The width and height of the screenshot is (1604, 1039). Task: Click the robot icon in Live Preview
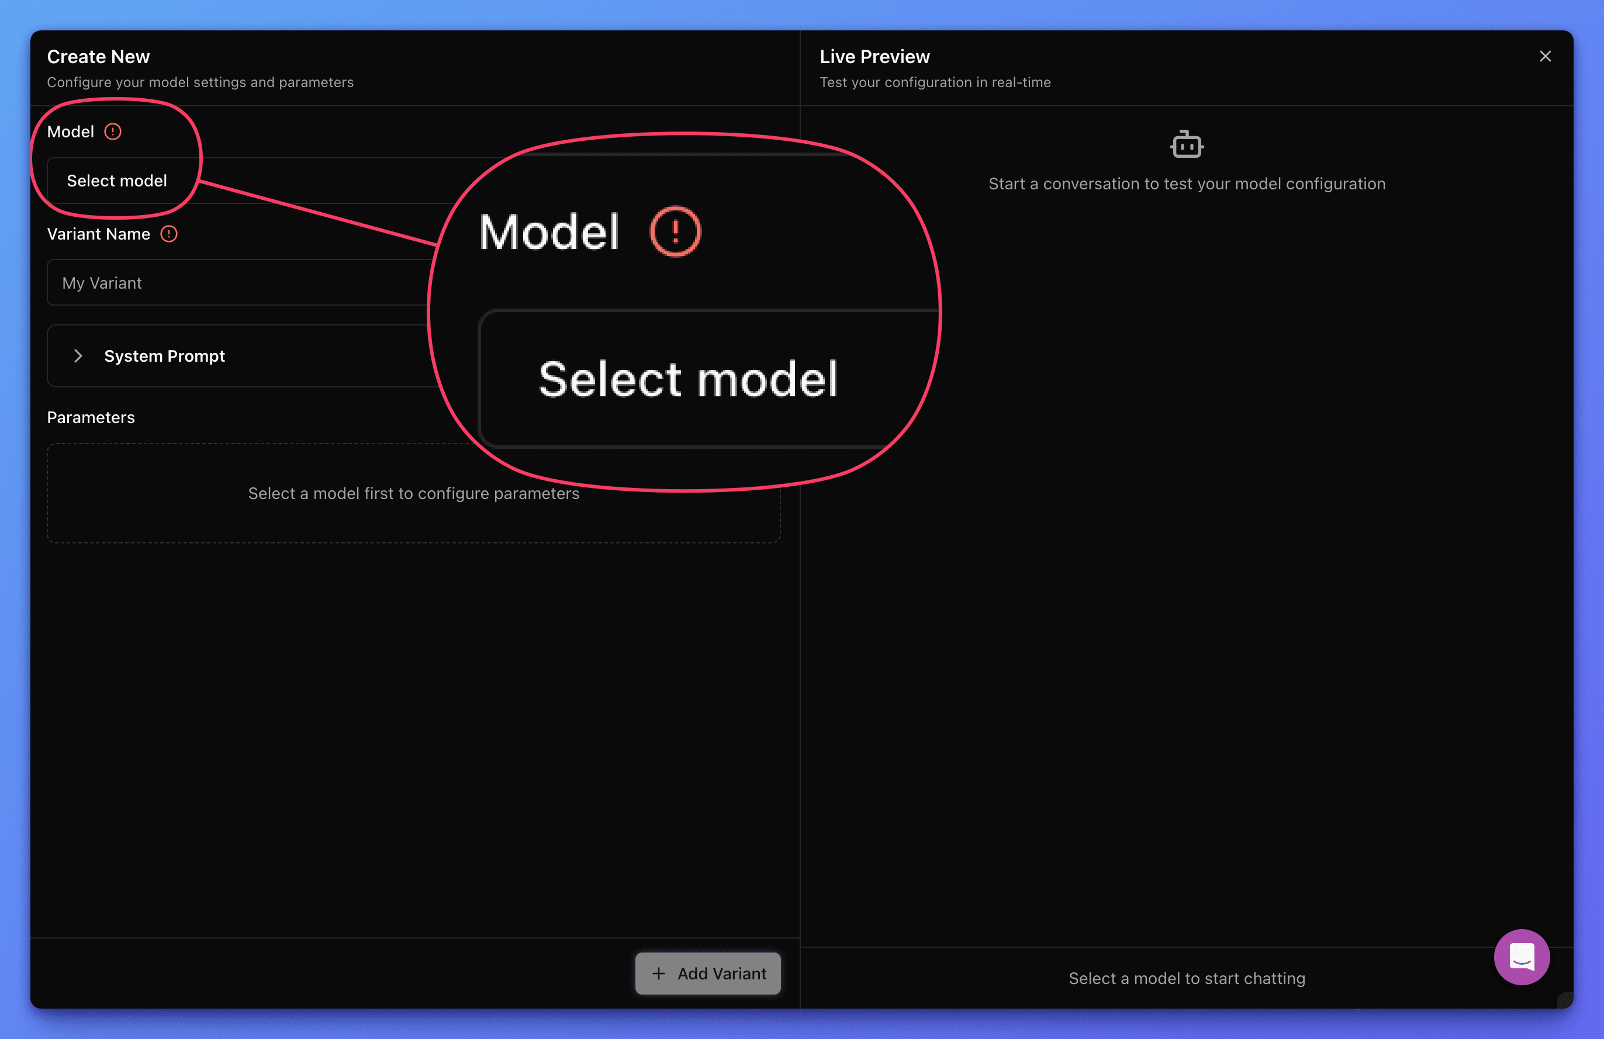(1186, 144)
